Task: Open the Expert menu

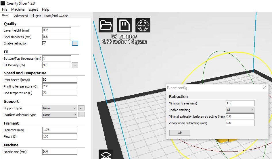Action: coord(33,9)
